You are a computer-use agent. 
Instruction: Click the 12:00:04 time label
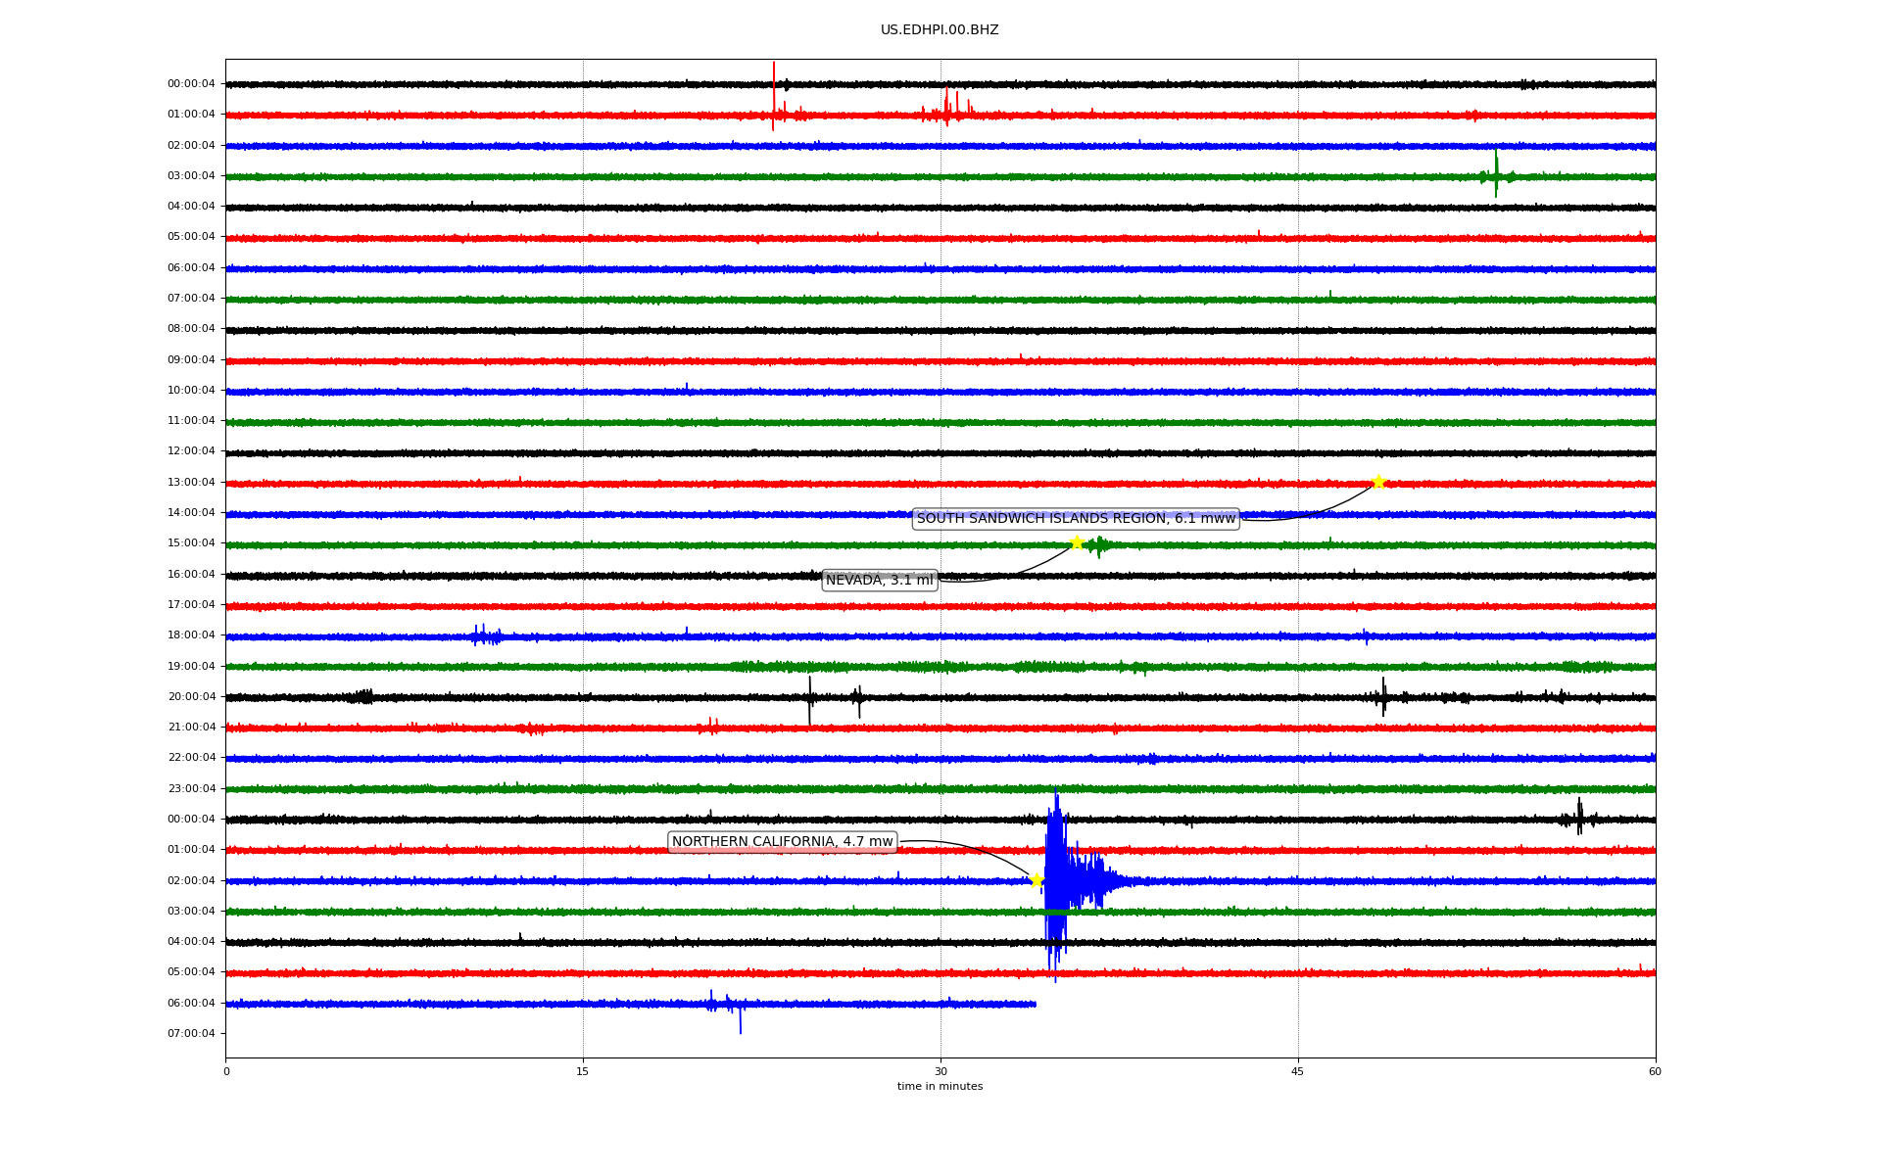pyautogui.click(x=191, y=451)
